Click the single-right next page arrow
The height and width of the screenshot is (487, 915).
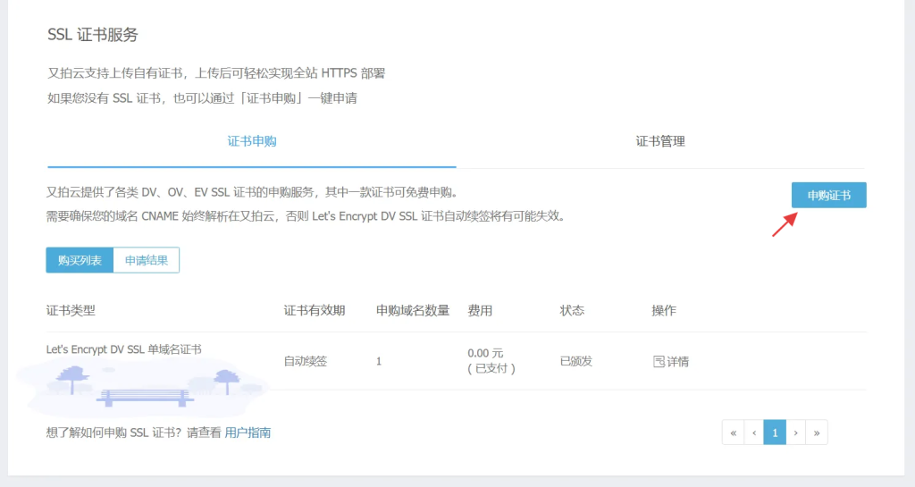click(795, 432)
